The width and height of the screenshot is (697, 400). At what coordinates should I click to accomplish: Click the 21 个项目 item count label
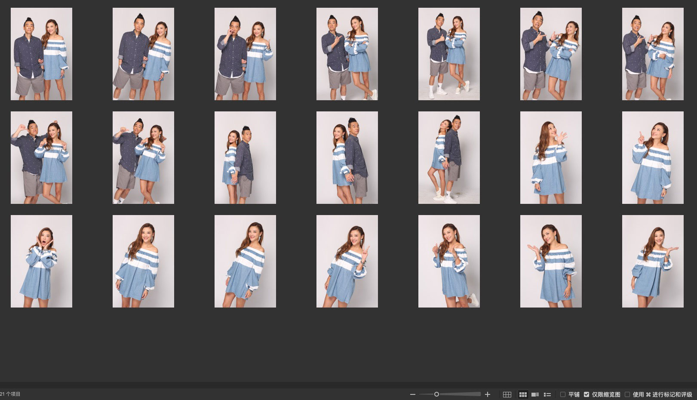point(11,394)
